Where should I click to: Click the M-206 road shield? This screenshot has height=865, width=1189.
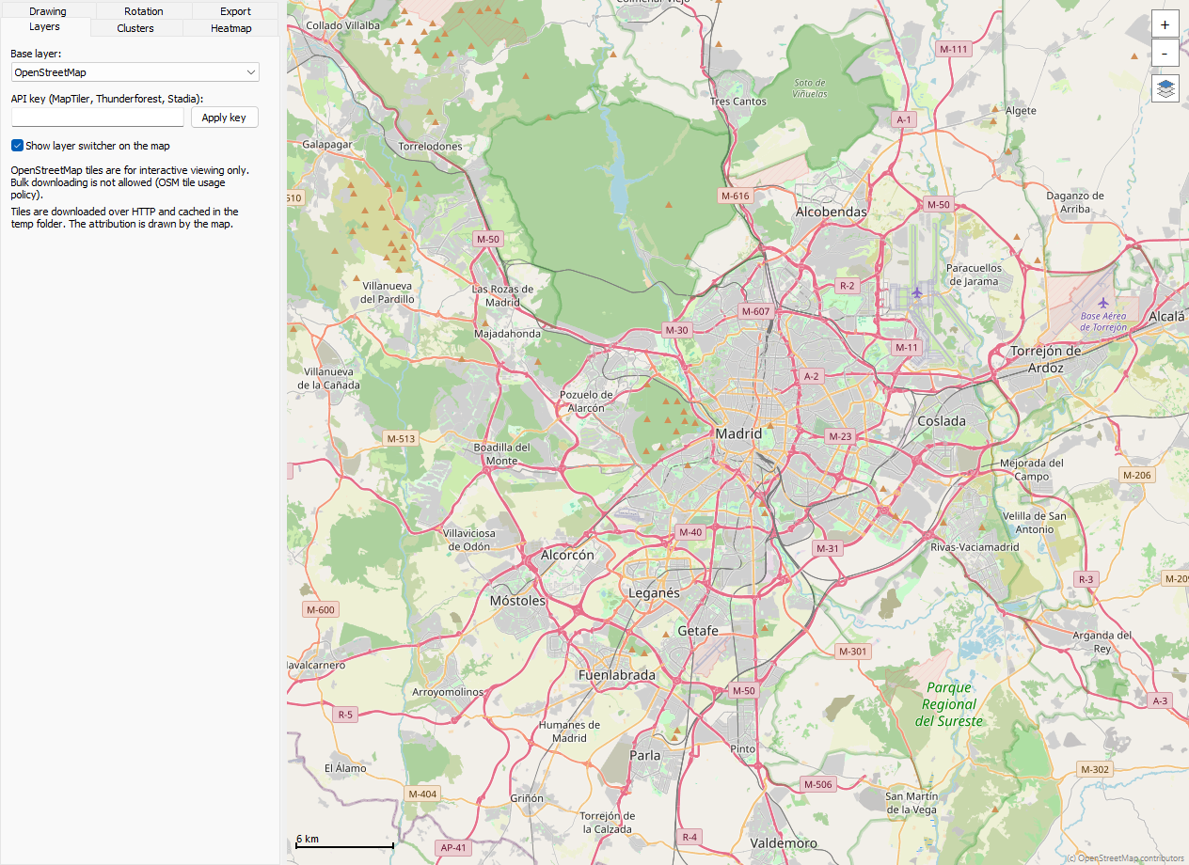pyautogui.click(x=1137, y=475)
